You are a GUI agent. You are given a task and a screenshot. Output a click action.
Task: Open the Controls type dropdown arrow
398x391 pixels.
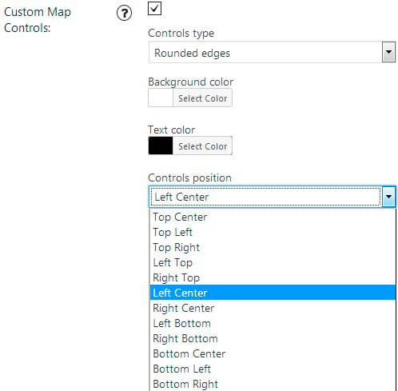[388, 52]
